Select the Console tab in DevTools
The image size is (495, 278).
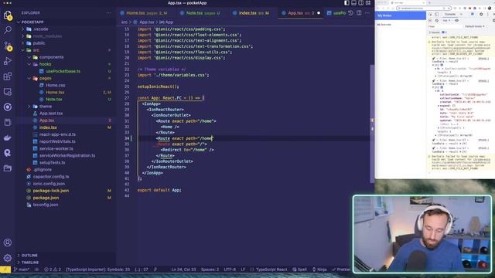tap(449, 14)
